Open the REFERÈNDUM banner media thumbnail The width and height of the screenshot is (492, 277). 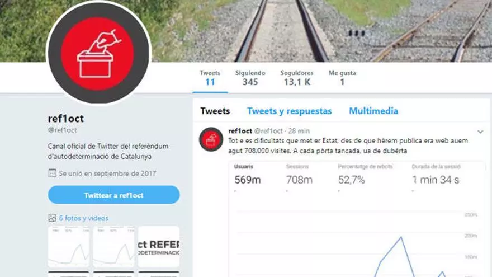click(159, 247)
